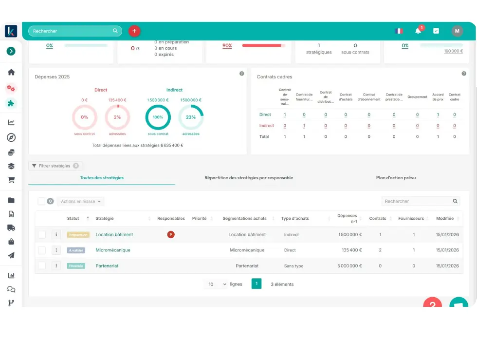Tick the Micromécanique row checkbox
477x341 pixels.
click(x=42, y=250)
